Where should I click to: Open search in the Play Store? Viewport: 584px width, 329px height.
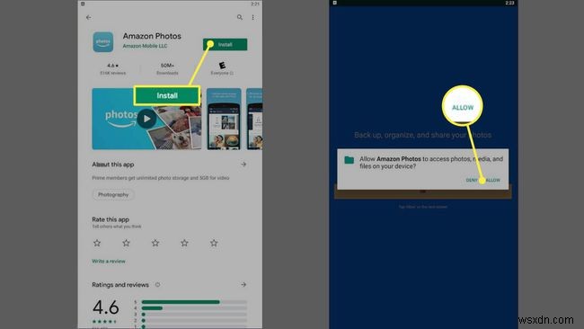pos(240,17)
